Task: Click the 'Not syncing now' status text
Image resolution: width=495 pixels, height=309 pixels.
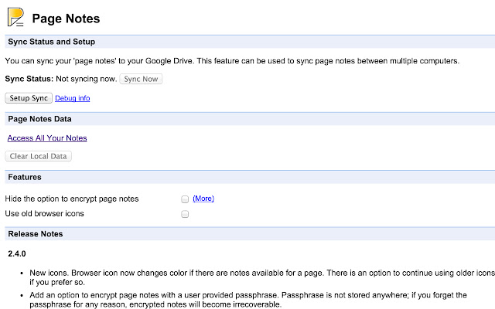Action: [x=87, y=79]
